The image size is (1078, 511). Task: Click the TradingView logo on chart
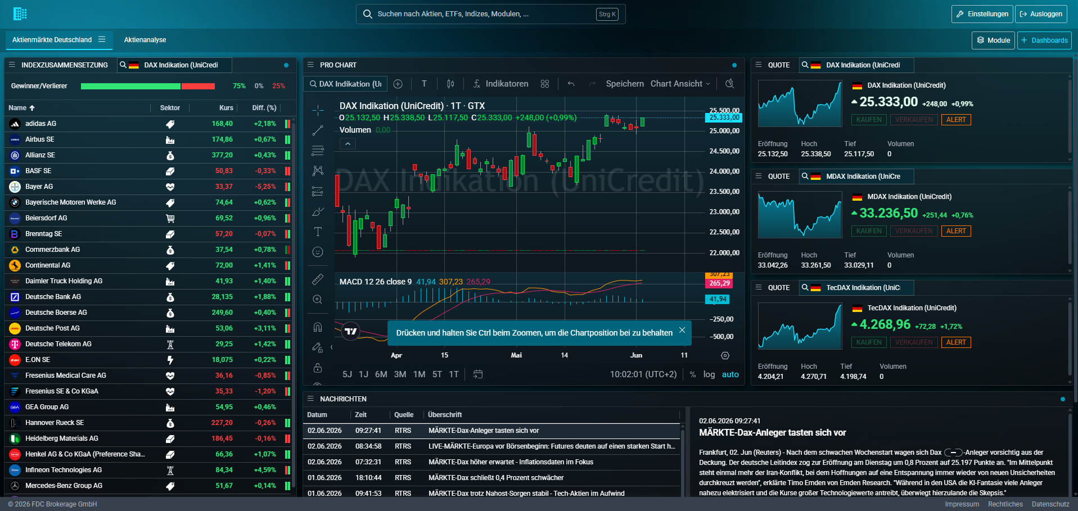[x=351, y=331]
